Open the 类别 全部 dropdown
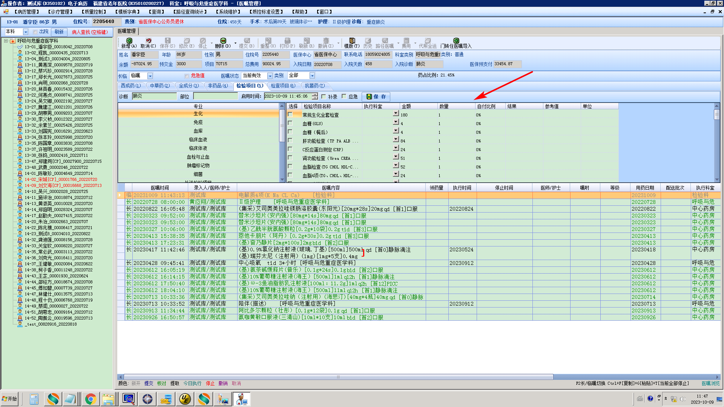724x407 pixels. (x=312, y=76)
